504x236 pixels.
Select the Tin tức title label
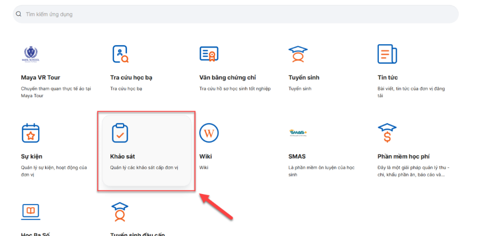click(x=387, y=78)
